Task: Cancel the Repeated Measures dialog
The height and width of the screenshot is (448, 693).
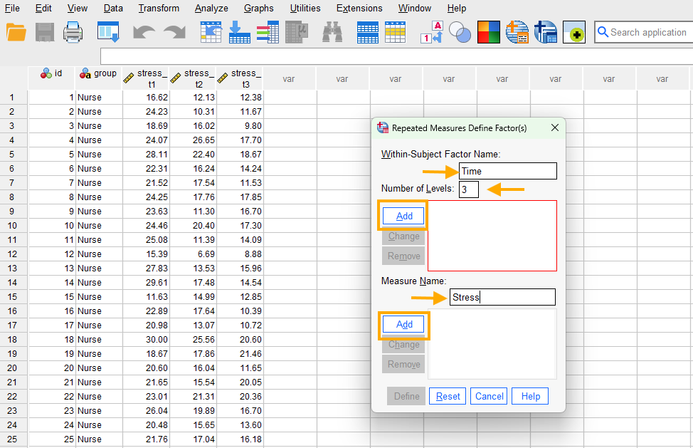Action: point(489,396)
